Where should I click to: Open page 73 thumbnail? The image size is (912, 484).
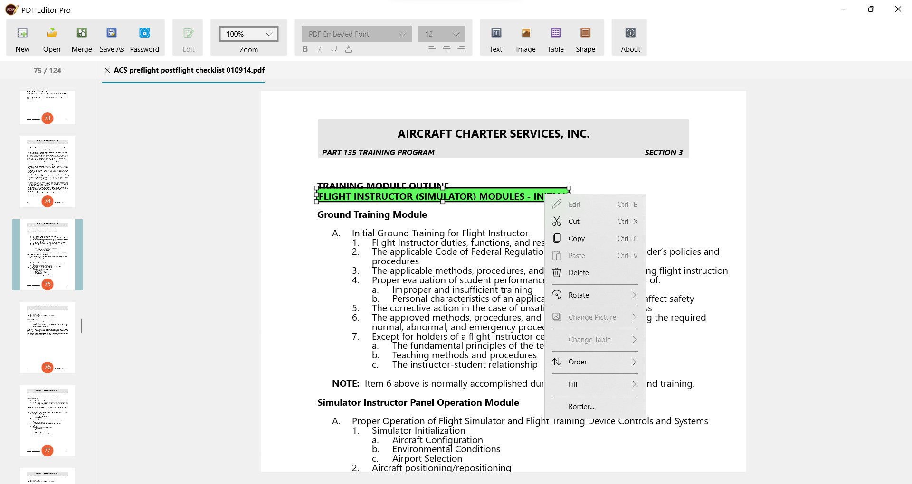47,107
